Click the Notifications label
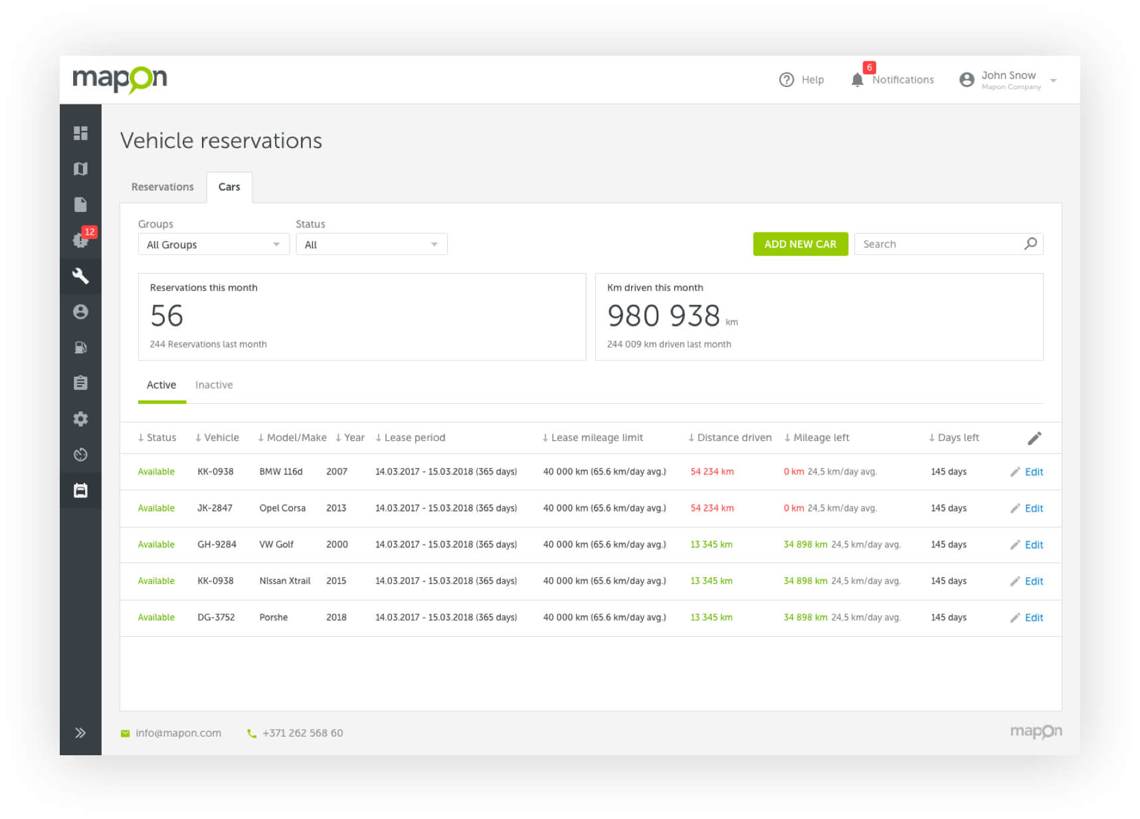Viewport: 1140px width, 819px height. pos(903,80)
